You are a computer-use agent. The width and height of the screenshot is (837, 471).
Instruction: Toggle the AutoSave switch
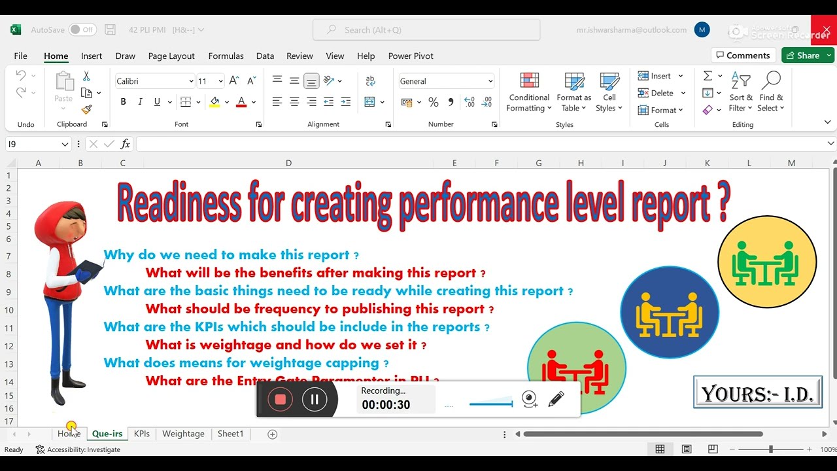(82, 29)
